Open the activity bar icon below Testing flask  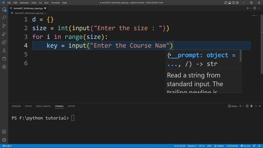click(4, 58)
